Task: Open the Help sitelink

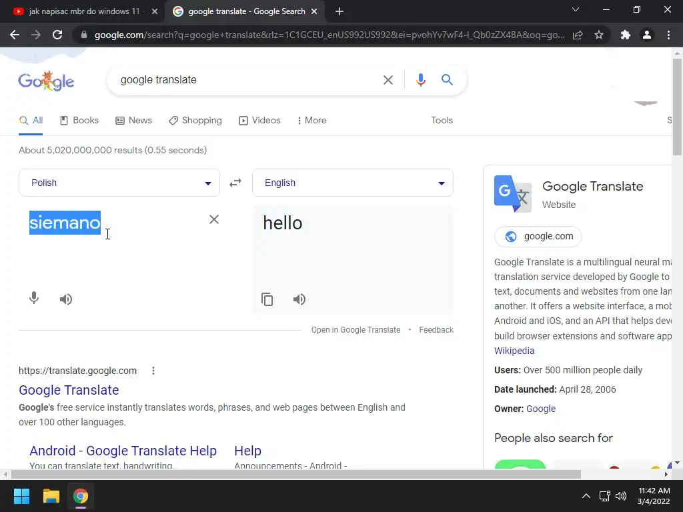Action: (247, 451)
